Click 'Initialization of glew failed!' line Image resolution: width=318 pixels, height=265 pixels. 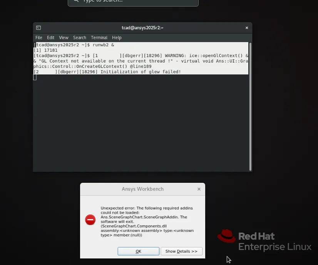tap(107, 72)
